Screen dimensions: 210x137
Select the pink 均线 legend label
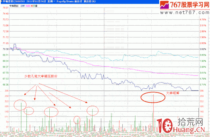28,6
